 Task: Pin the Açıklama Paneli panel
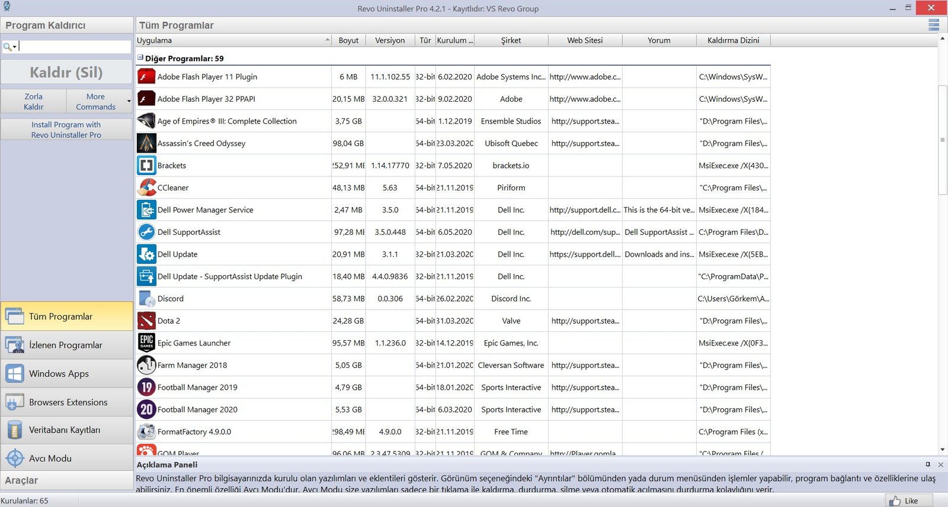point(928,464)
